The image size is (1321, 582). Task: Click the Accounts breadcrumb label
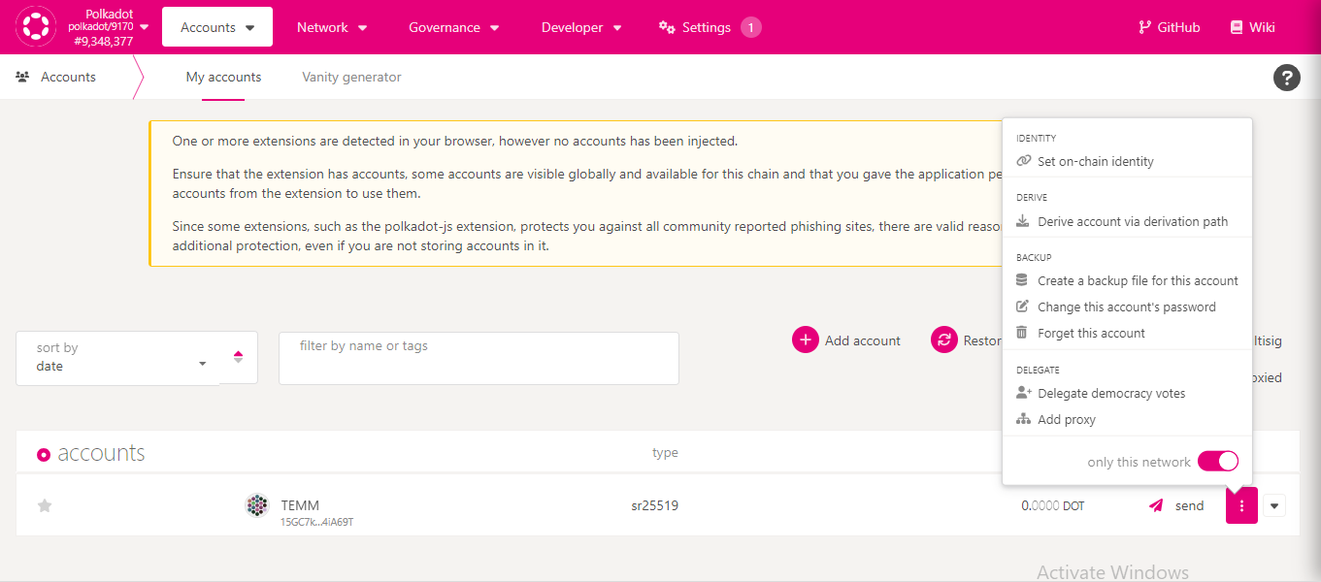point(68,77)
